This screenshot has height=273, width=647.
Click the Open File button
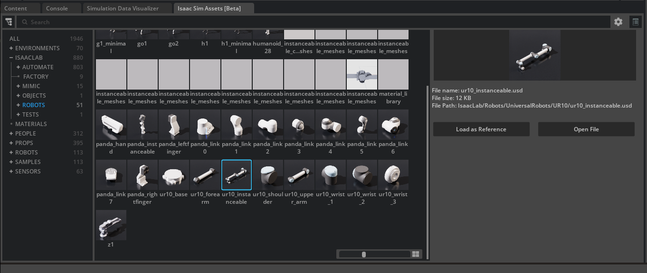tap(586, 129)
